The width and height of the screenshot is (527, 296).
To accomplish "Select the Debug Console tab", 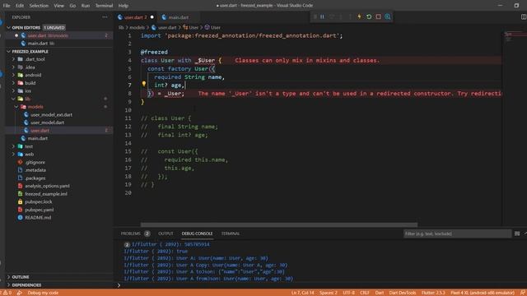I will [x=197, y=234].
